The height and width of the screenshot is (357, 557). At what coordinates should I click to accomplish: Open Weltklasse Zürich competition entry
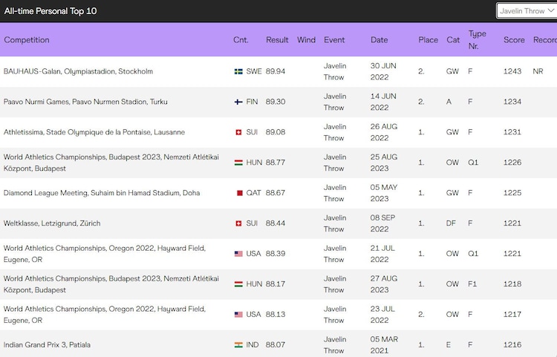52,223
